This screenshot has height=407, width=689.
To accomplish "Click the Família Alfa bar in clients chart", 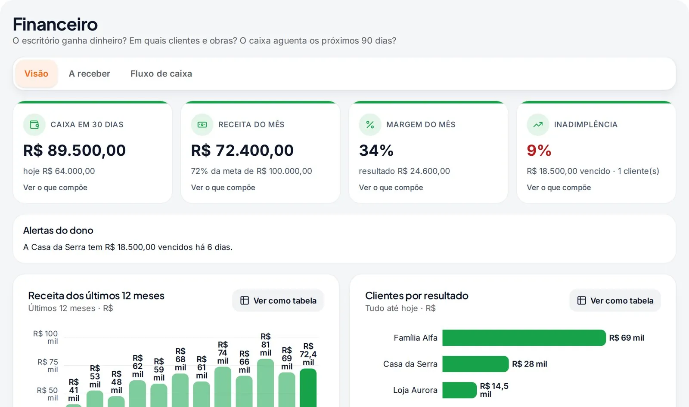I will (524, 338).
